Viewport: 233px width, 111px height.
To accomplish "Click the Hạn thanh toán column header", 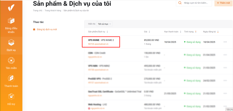I will point(172,32).
